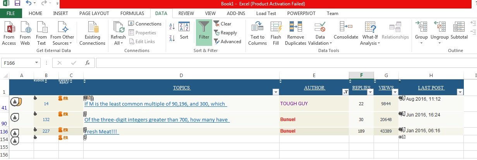This screenshot has height=160, width=477.
Task: Open From Other Sources dropdown
Action: (x=63, y=33)
